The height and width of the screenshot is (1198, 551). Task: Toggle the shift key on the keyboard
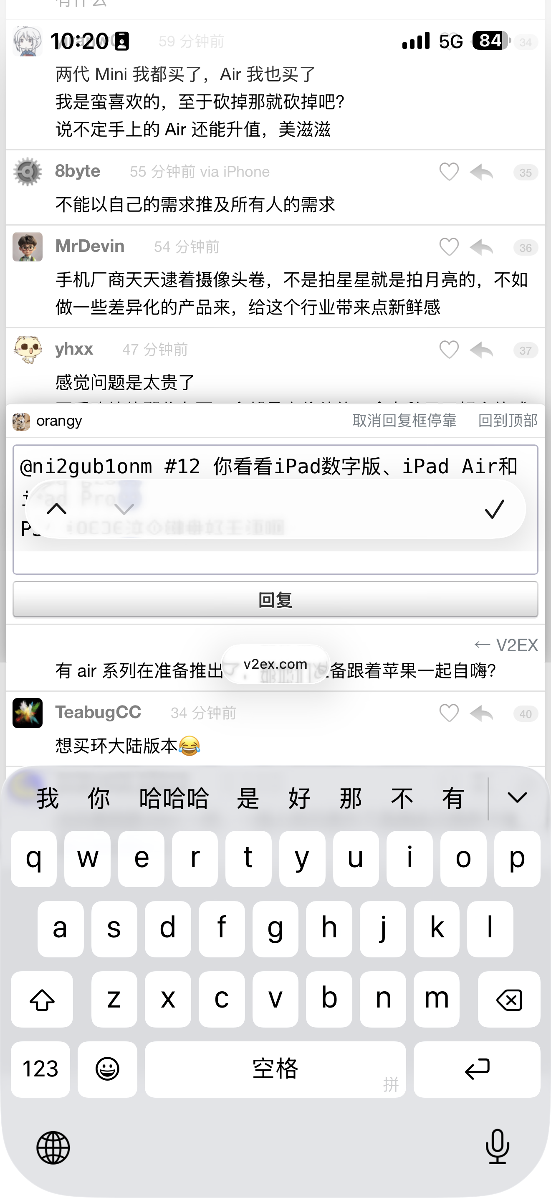point(42,1000)
